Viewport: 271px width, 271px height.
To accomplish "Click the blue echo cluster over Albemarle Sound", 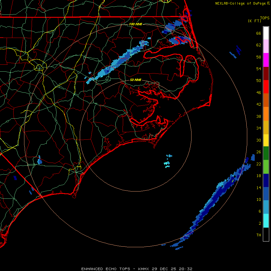I will tap(180, 40).
